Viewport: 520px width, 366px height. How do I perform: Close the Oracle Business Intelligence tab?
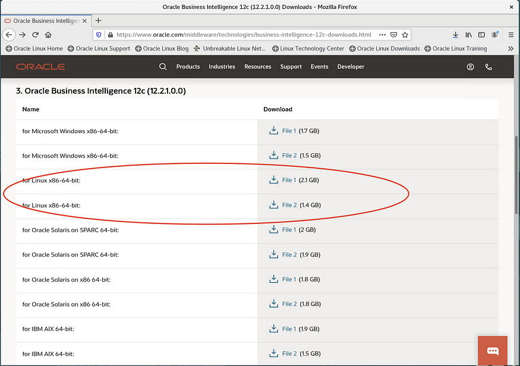[84, 21]
